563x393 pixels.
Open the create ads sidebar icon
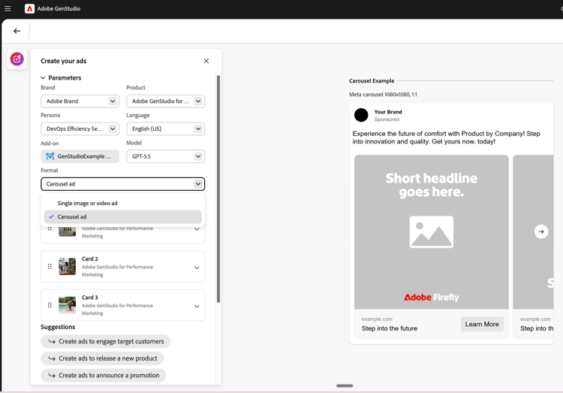click(x=17, y=59)
